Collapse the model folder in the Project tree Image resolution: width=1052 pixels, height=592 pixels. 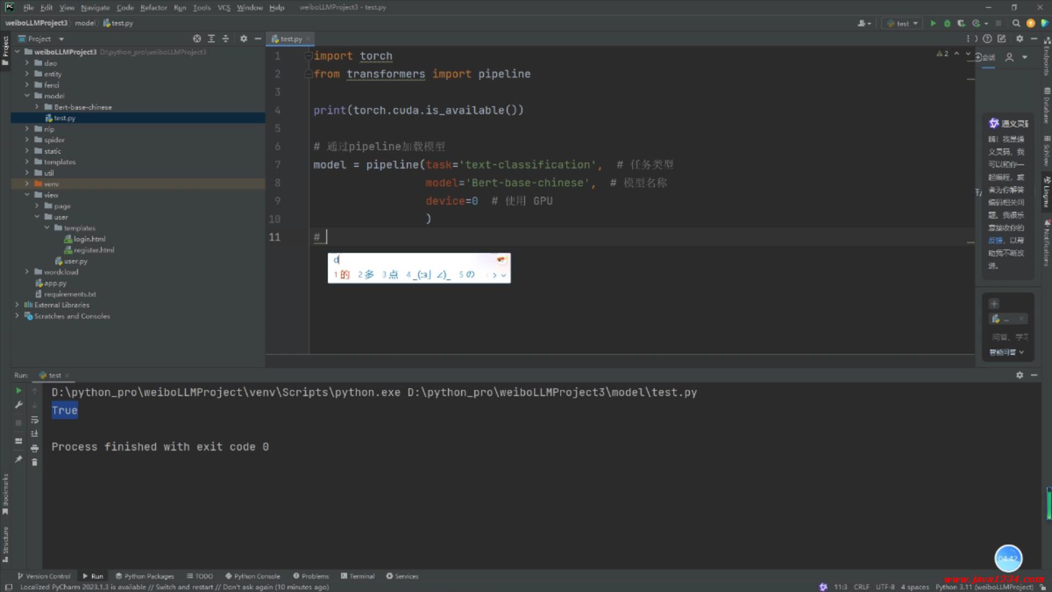tap(27, 96)
